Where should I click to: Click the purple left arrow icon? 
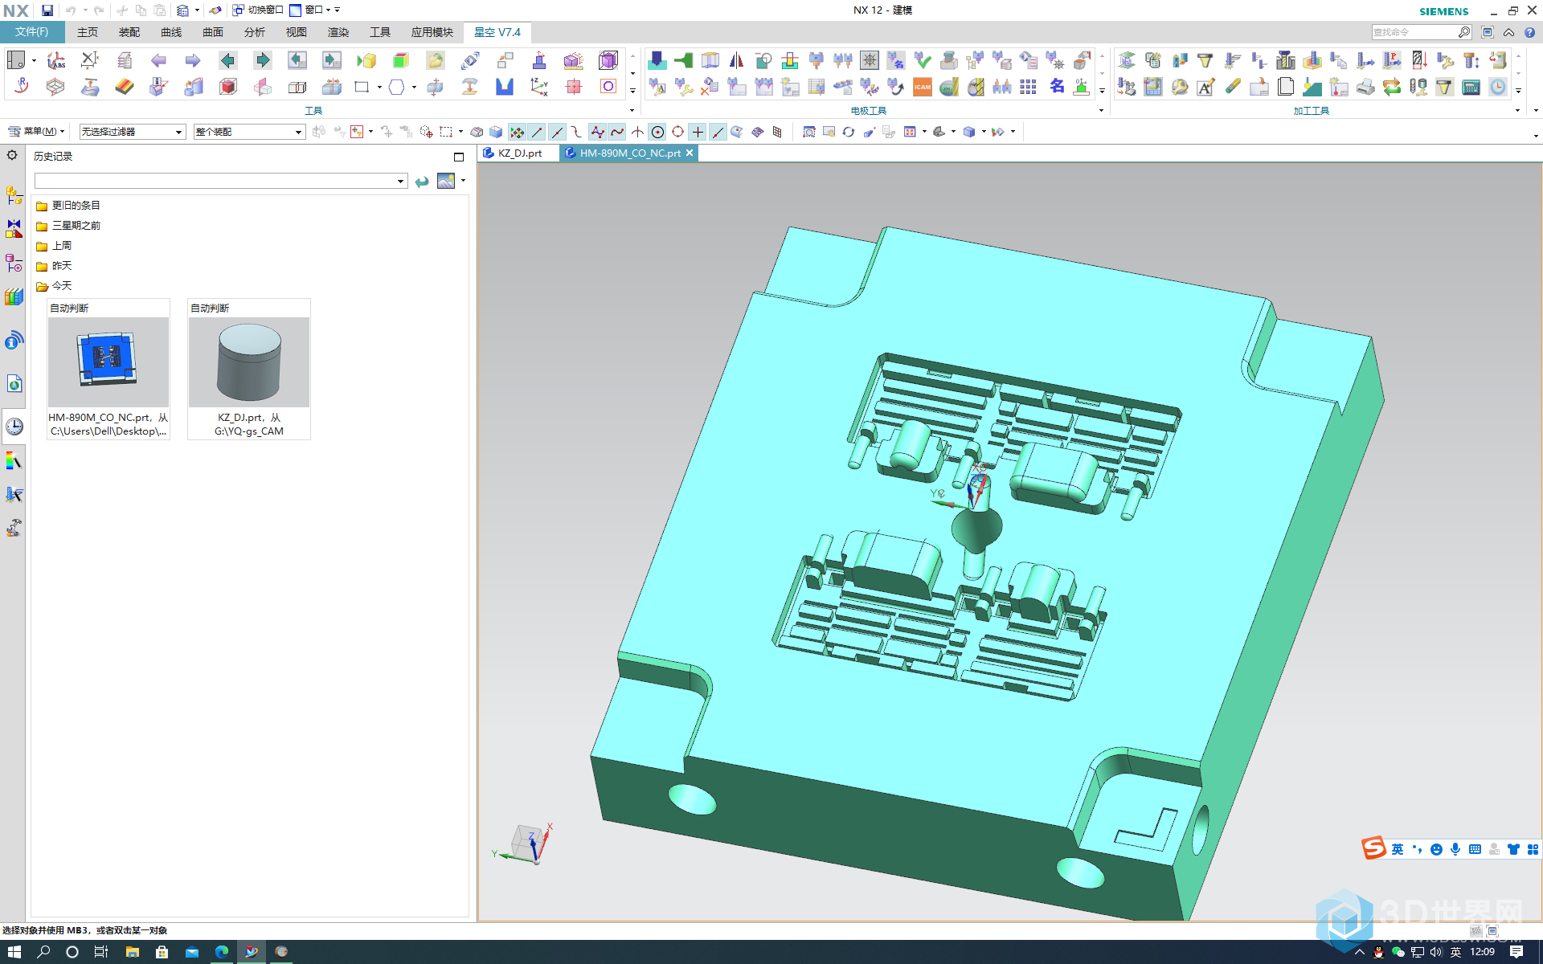(158, 60)
